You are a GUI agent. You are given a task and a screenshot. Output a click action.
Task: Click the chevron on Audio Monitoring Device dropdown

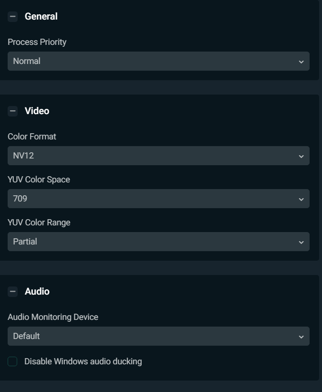(x=301, y=336)
